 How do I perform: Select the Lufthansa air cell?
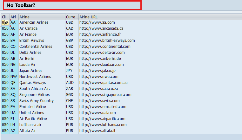42,124
